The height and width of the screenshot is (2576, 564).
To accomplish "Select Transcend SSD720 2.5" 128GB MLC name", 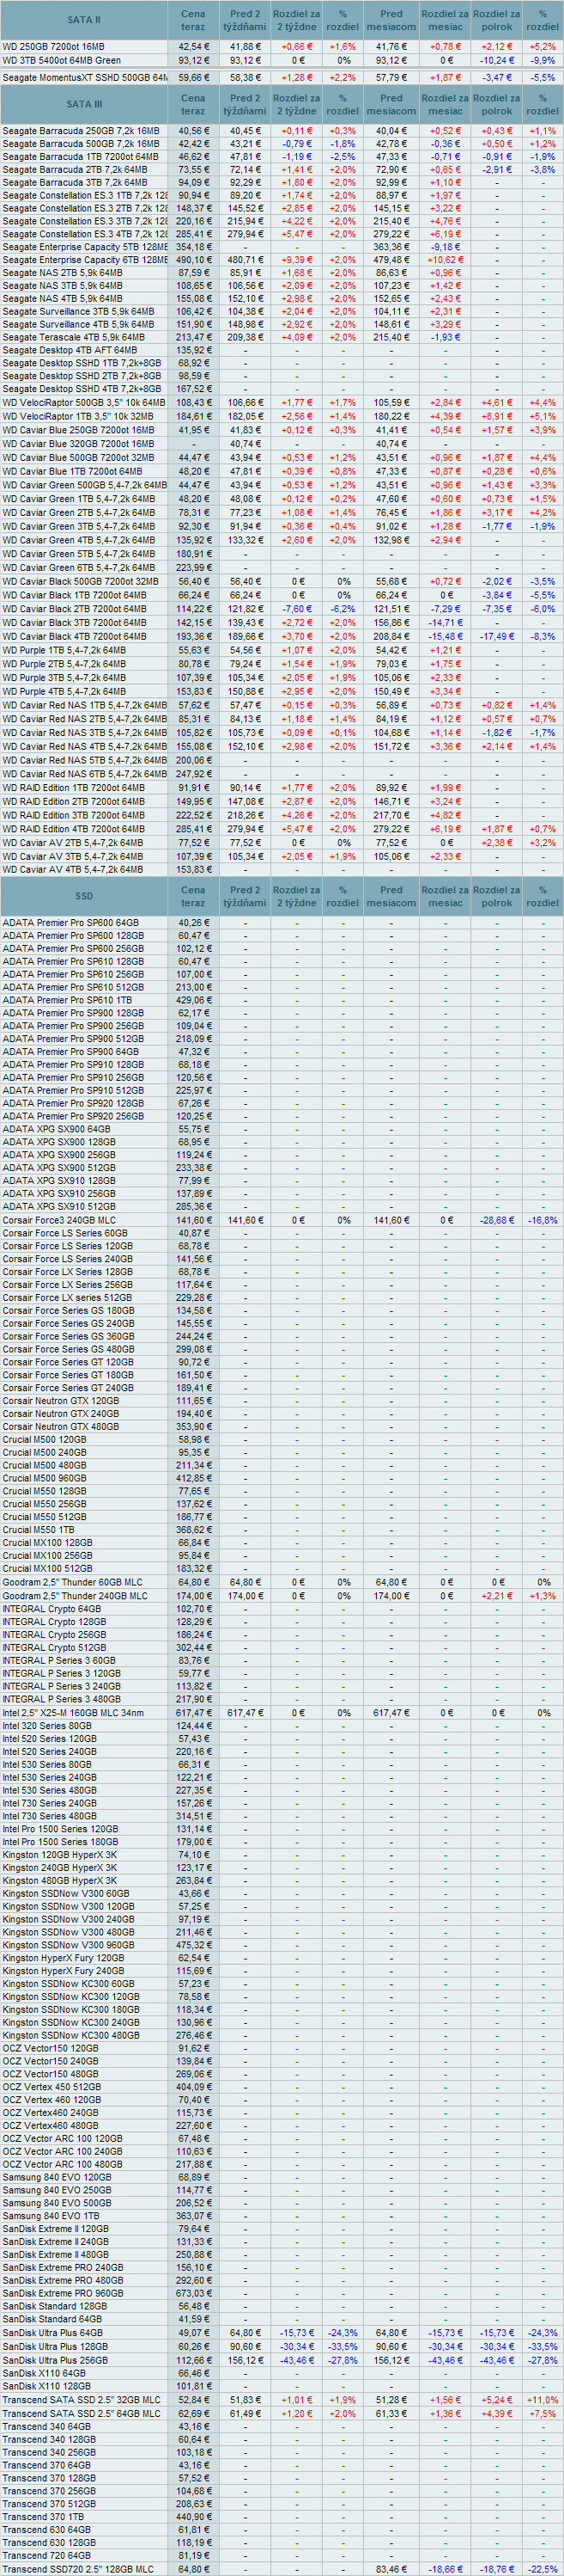I will (78, 2569).
